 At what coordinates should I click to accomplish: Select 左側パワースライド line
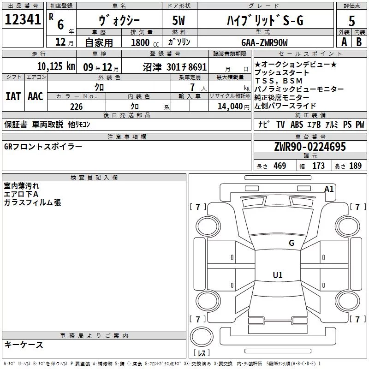tap(285, 106)
